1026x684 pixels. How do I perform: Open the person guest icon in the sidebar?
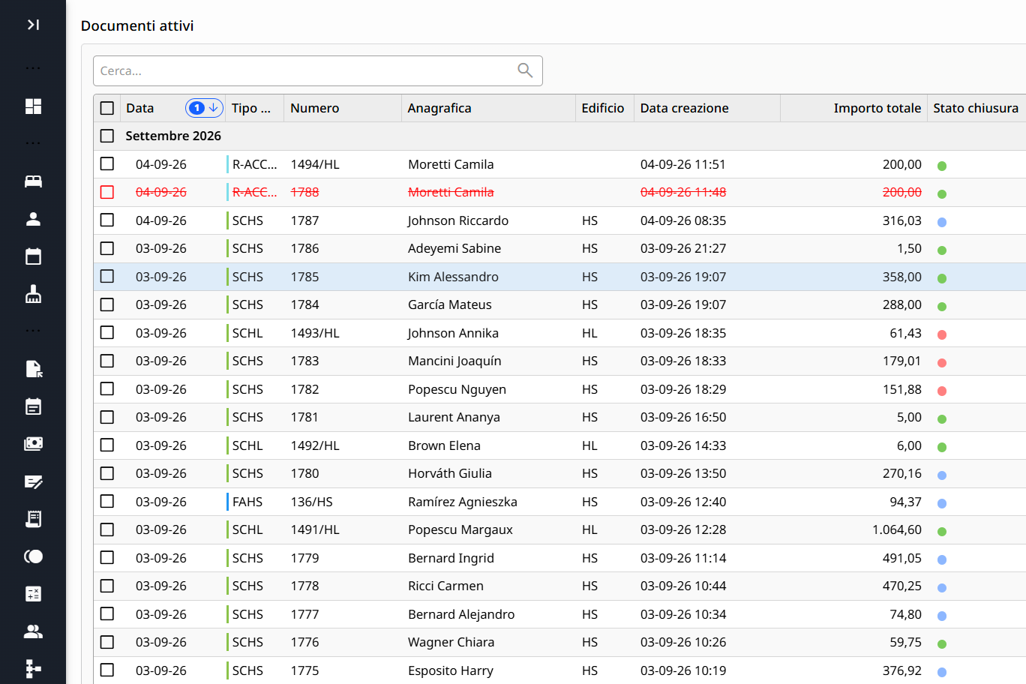coord(33,219)
